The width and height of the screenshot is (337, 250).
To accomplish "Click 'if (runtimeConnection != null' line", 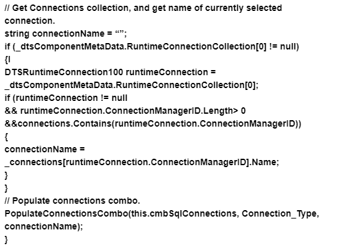I will point(66,98).
